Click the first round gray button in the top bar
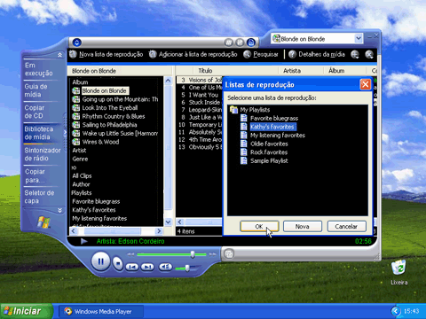Screen dimensions: 426x319 point(228,43)
